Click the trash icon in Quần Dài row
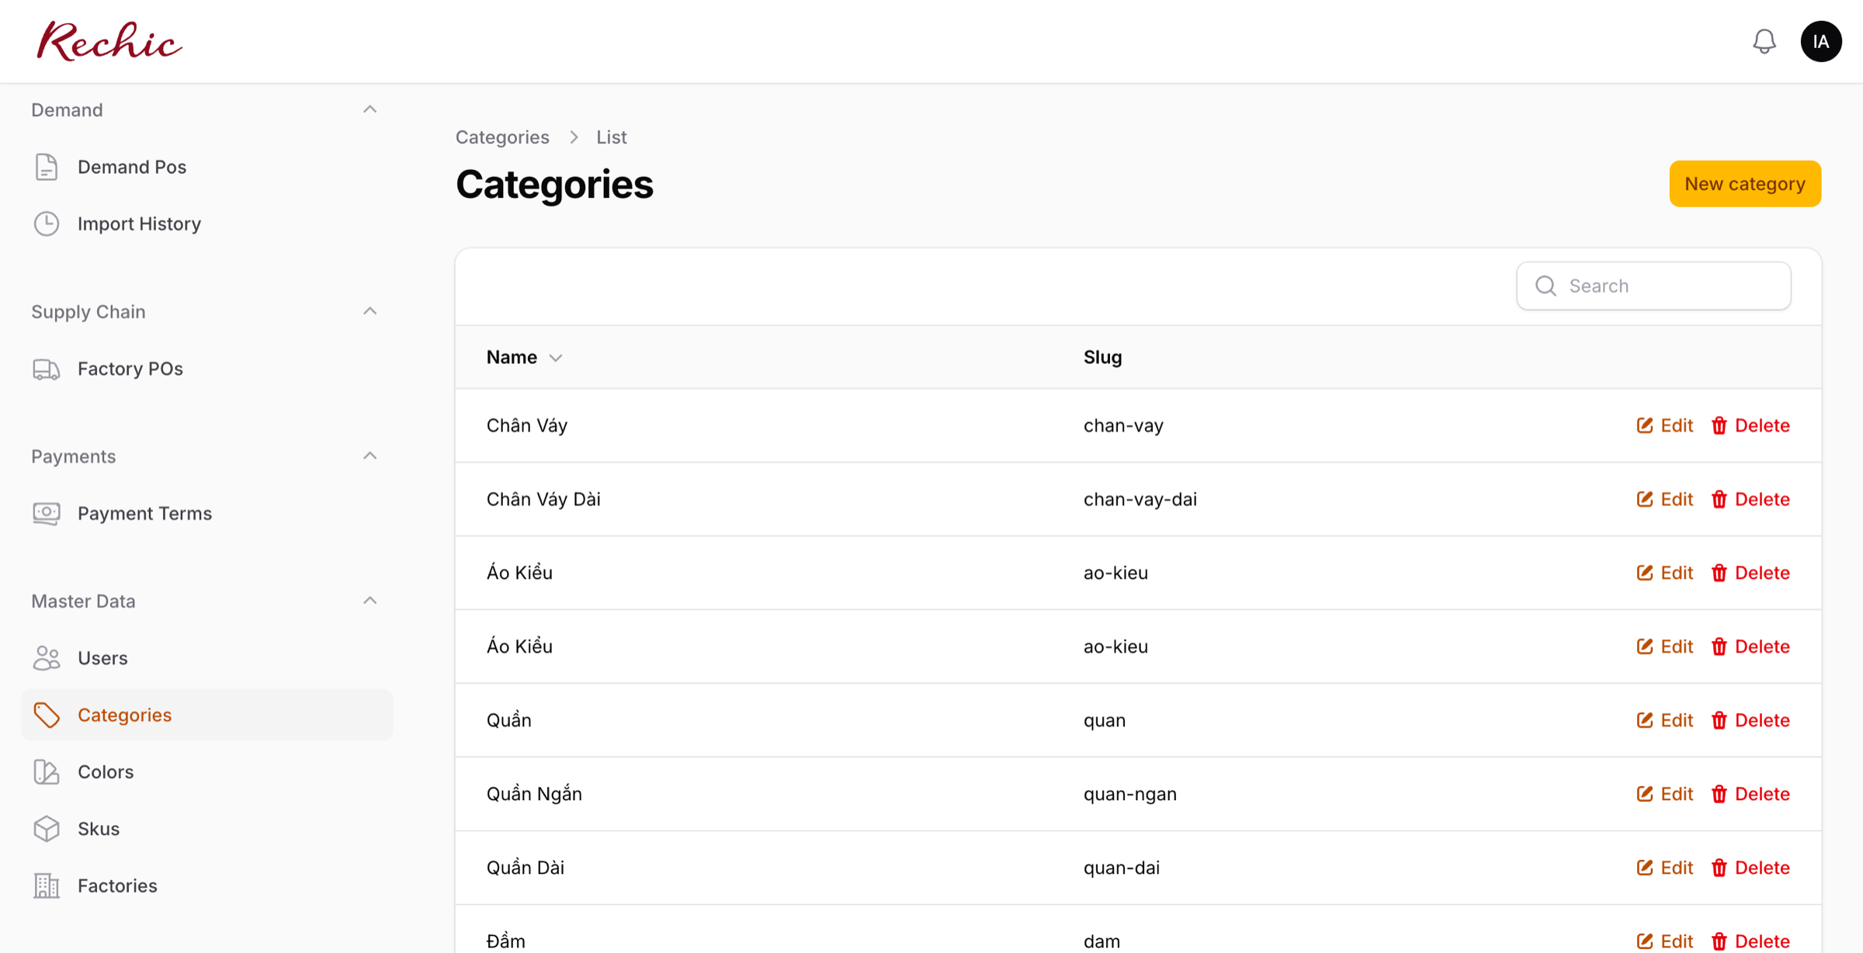 (x=1719, y=868)
